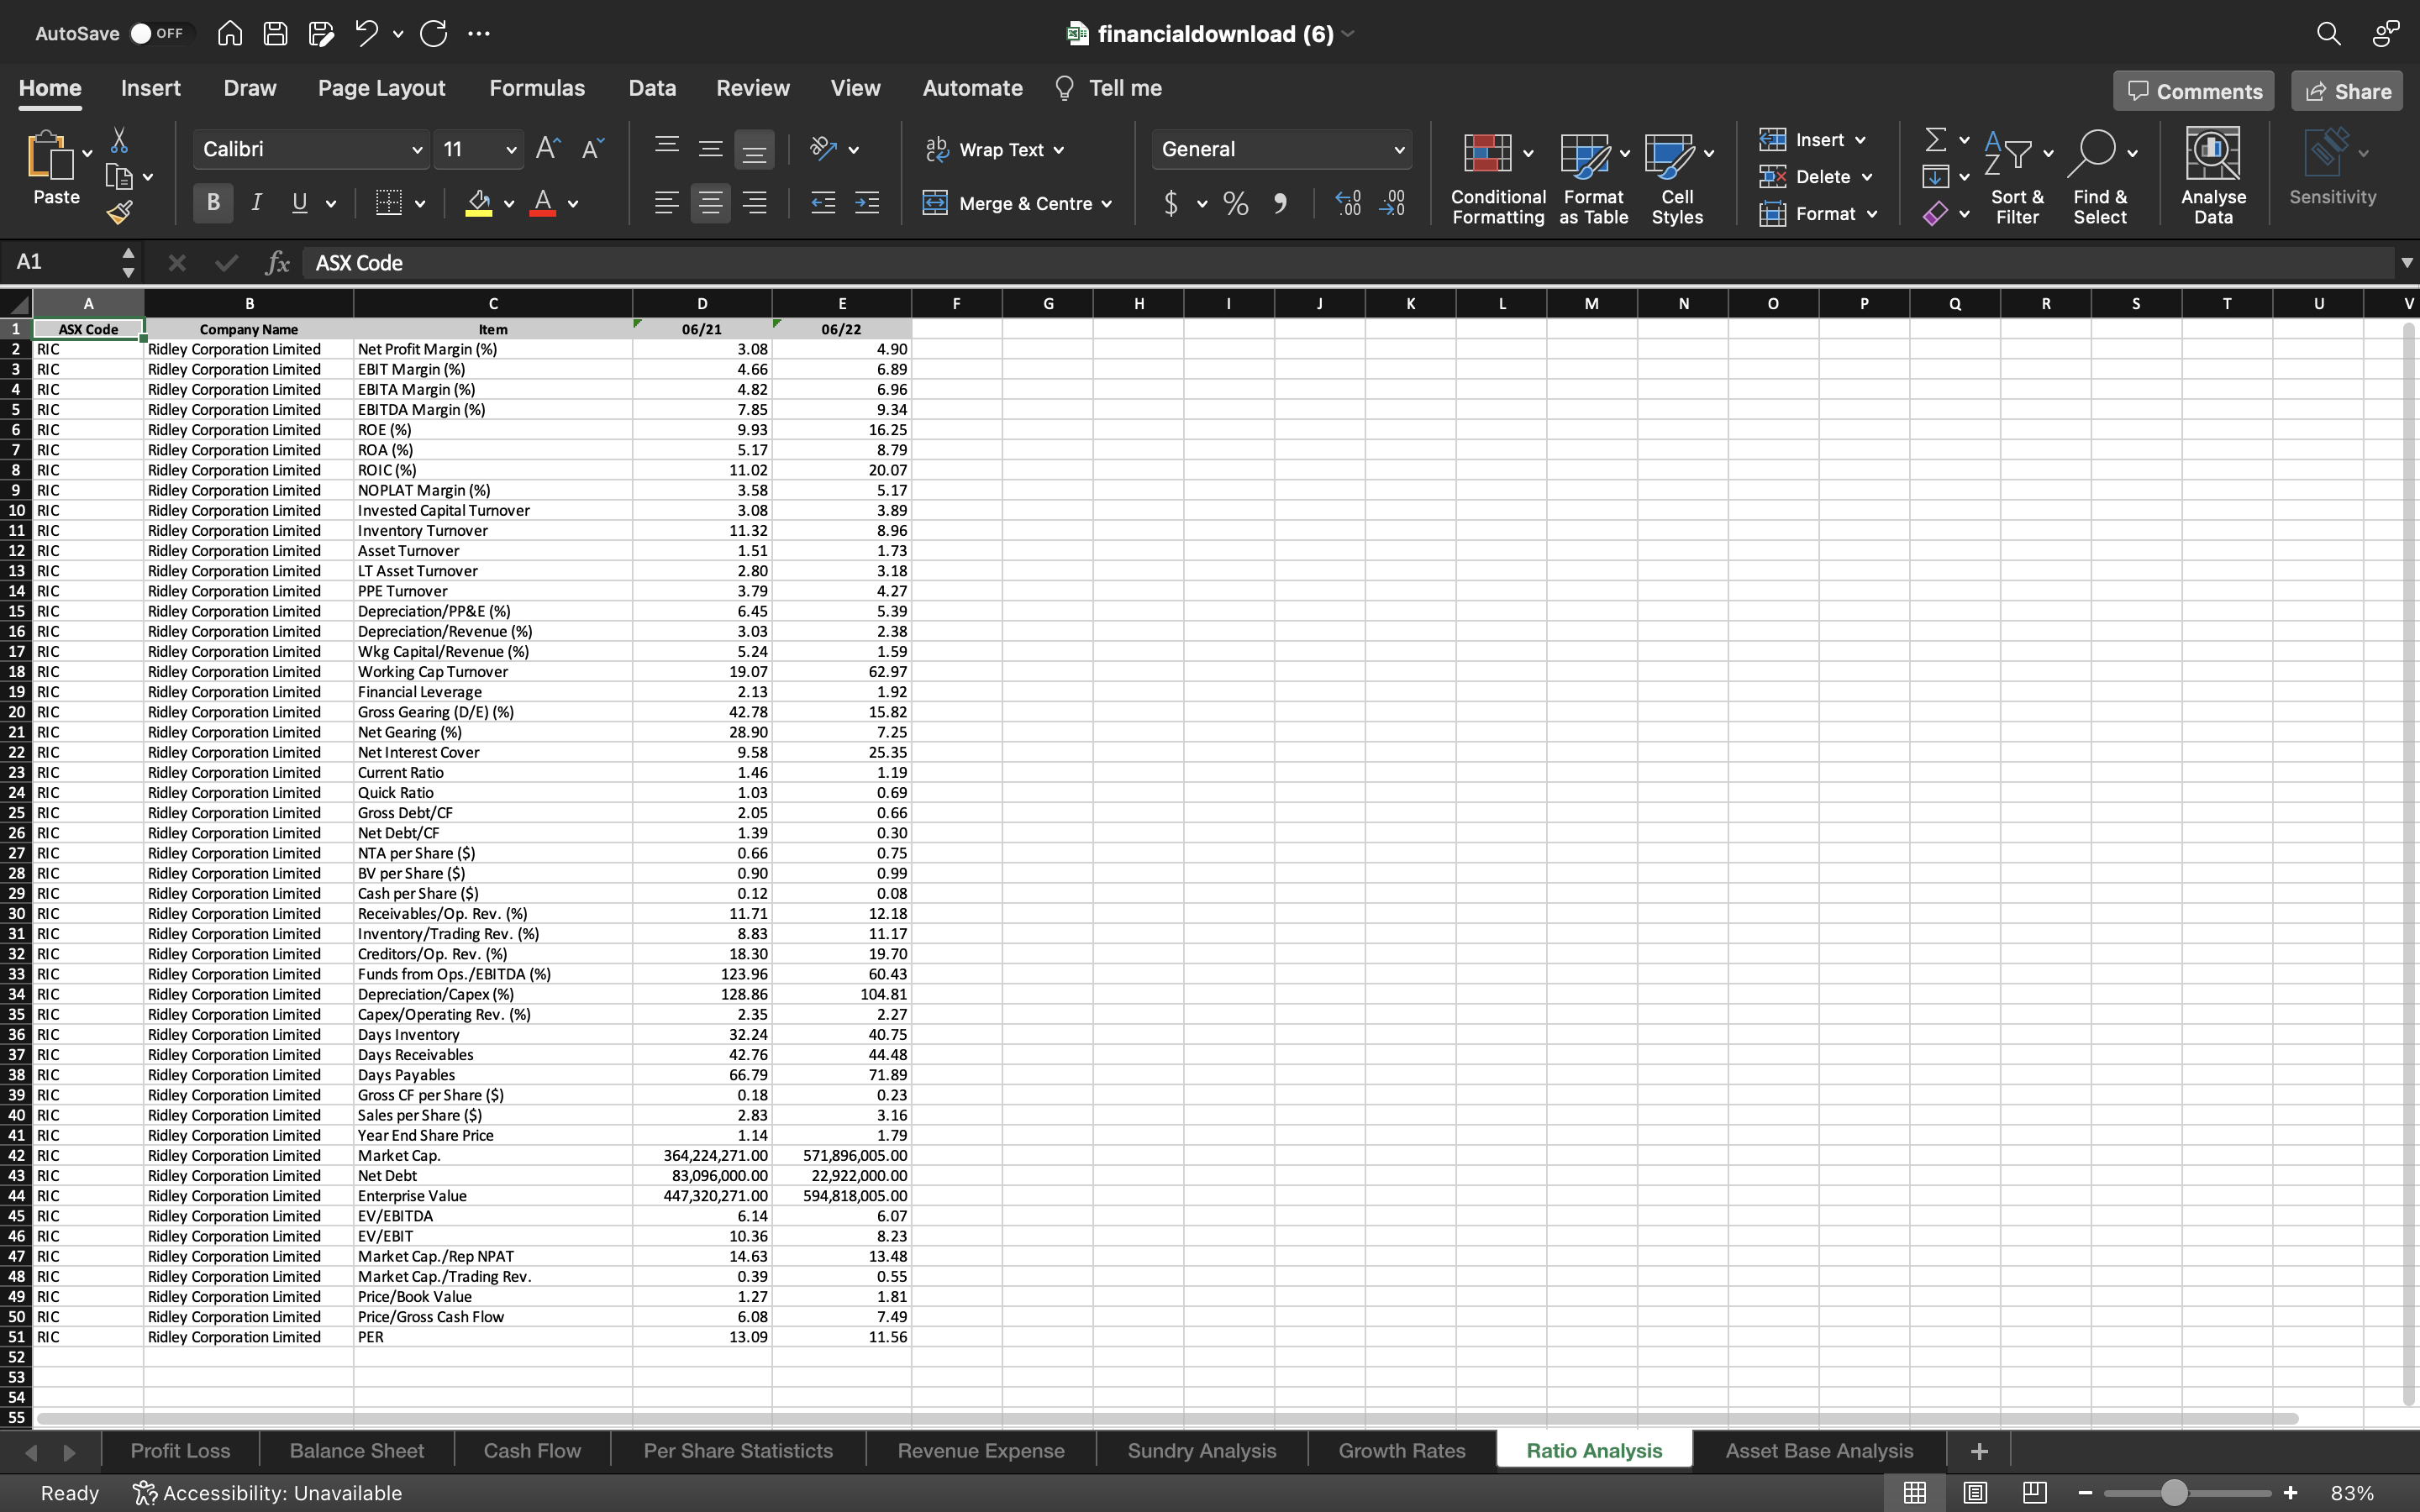Increase font size with the large A icon
The height and width of the screenshot is (1512, 2420).
coord(548,149)
